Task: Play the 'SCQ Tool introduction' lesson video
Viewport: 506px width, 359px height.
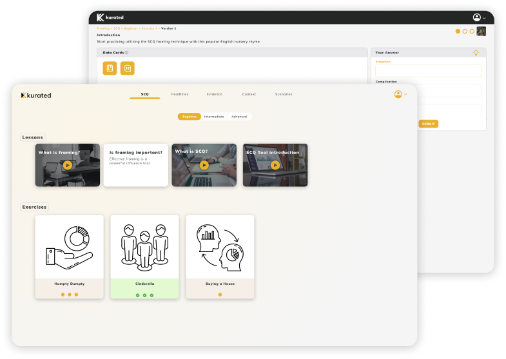Action: click(275, 165)
